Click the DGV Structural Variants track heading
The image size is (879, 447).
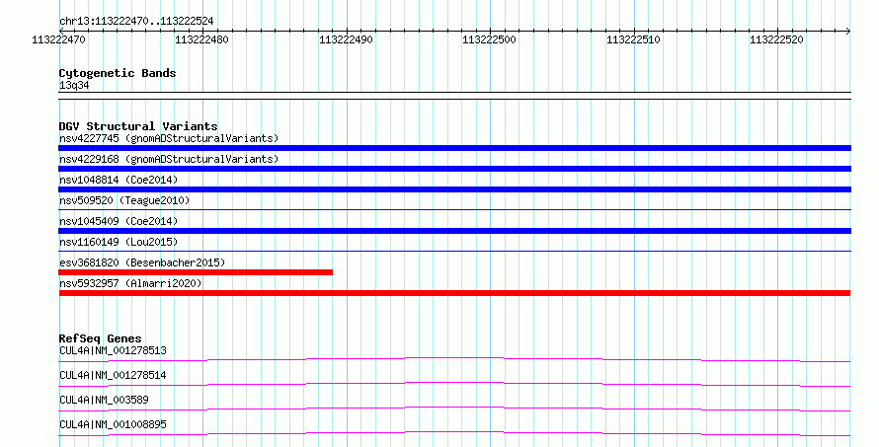tap(138, 126)
